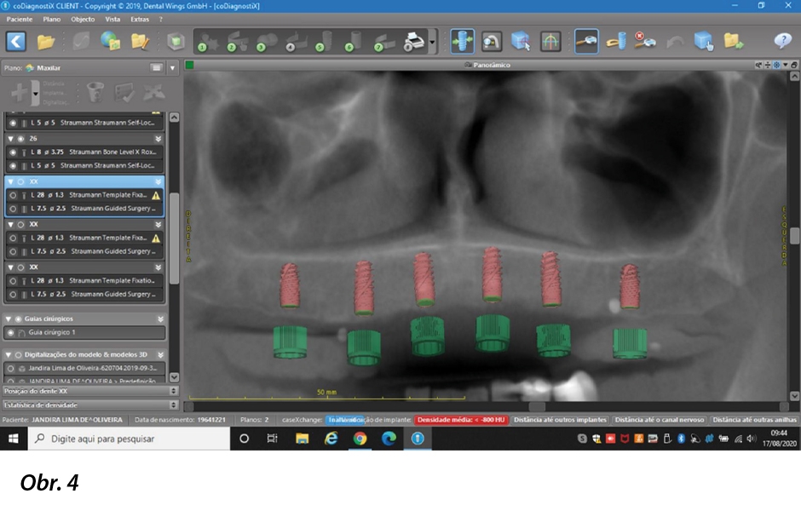Open help via the question mark bubble
The width and height of the screenshot is (801, 511).
coord(782,40)
